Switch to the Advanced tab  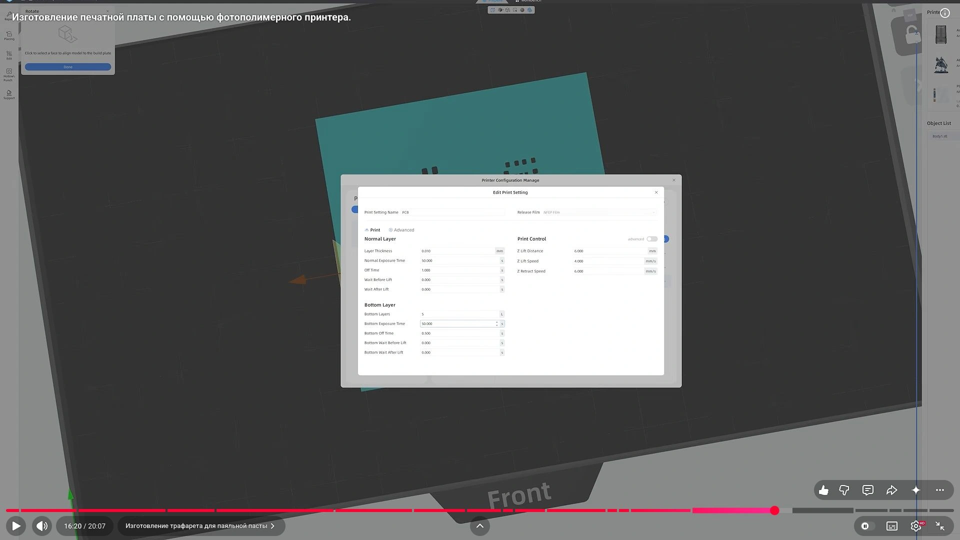401,230
